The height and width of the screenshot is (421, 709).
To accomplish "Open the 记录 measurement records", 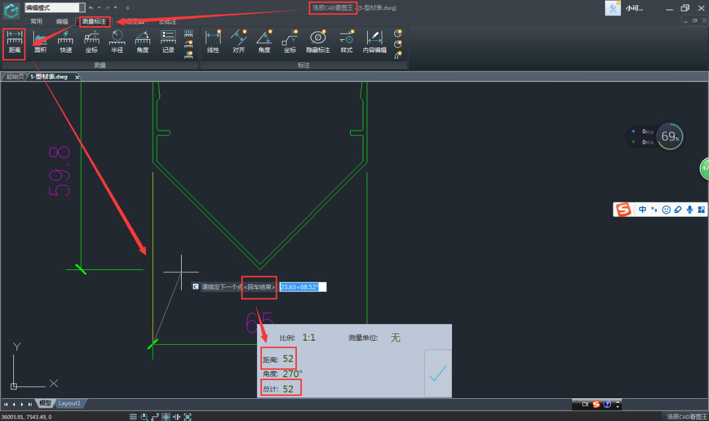I will pos(168,43).
